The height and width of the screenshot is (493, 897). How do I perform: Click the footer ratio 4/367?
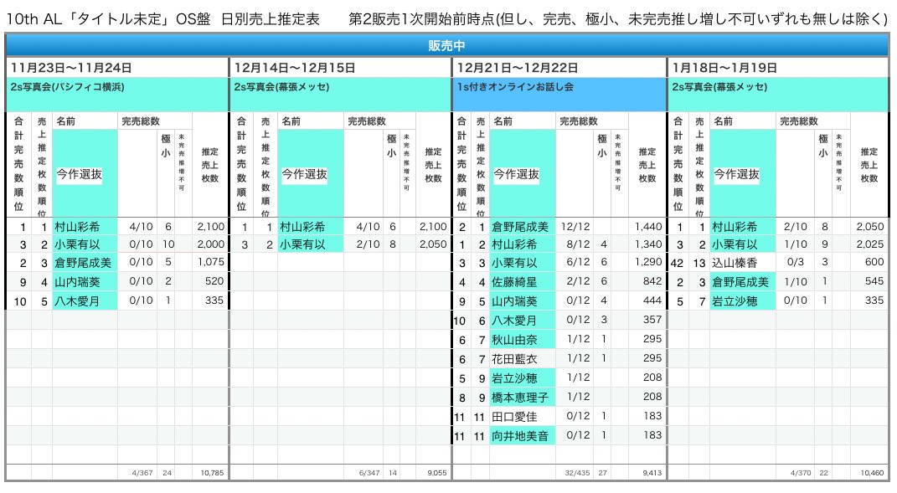142,473
